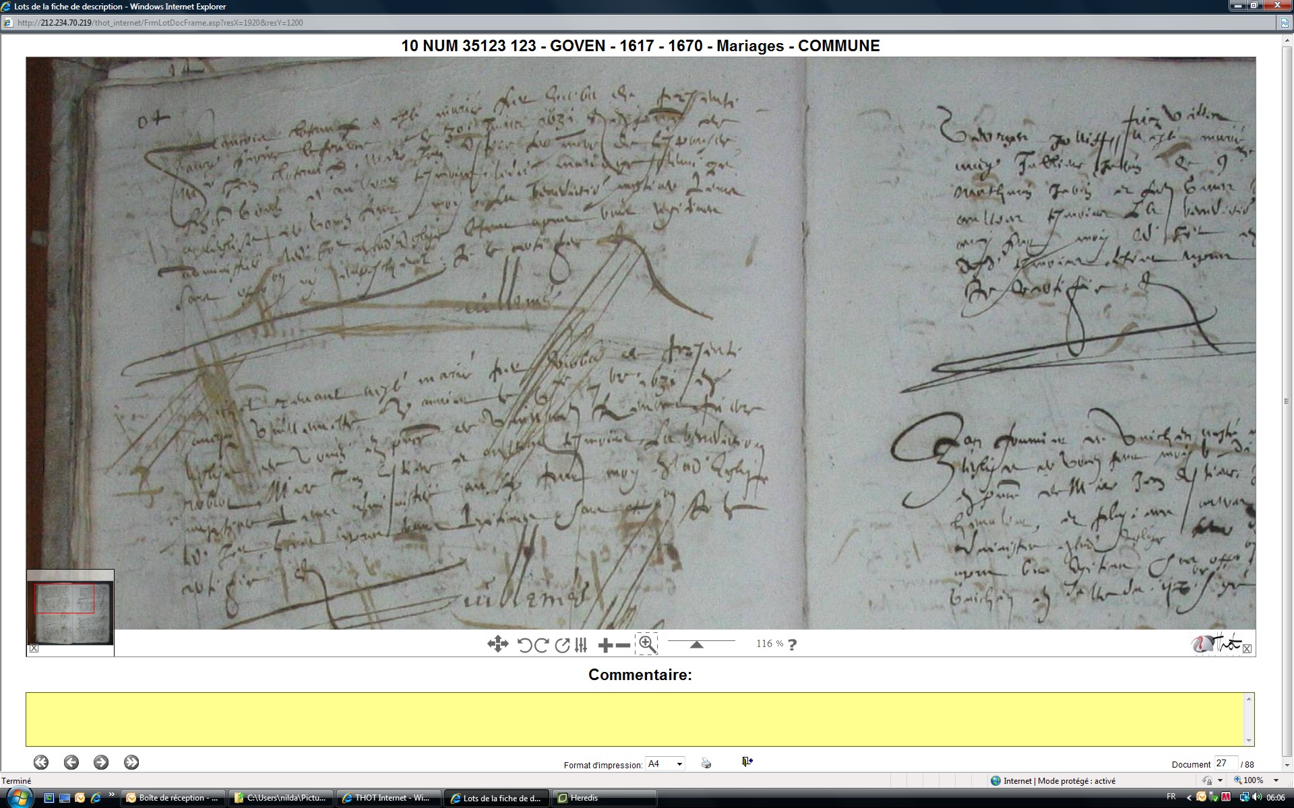Open image adjustment sliders tool
This screenshot has width=1294, height=808.
[x=581, y=645]
